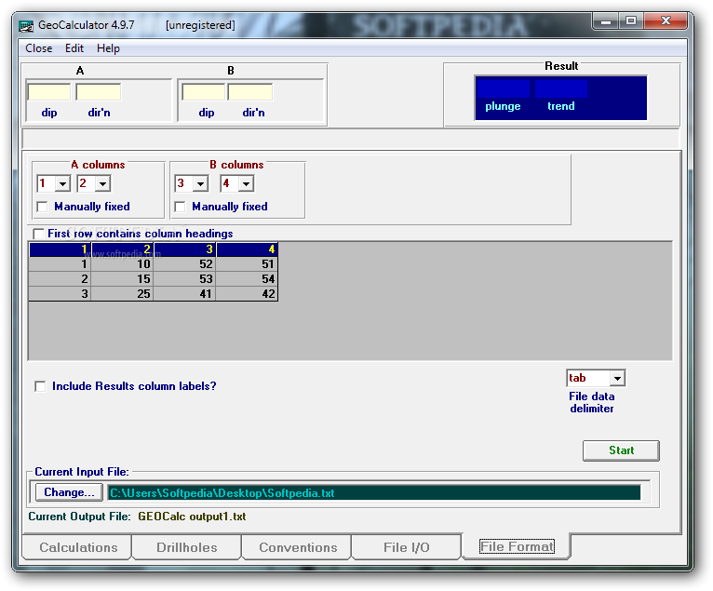Click the B dip input field
Screen dimensions: 713x591
tap(203, 92)
